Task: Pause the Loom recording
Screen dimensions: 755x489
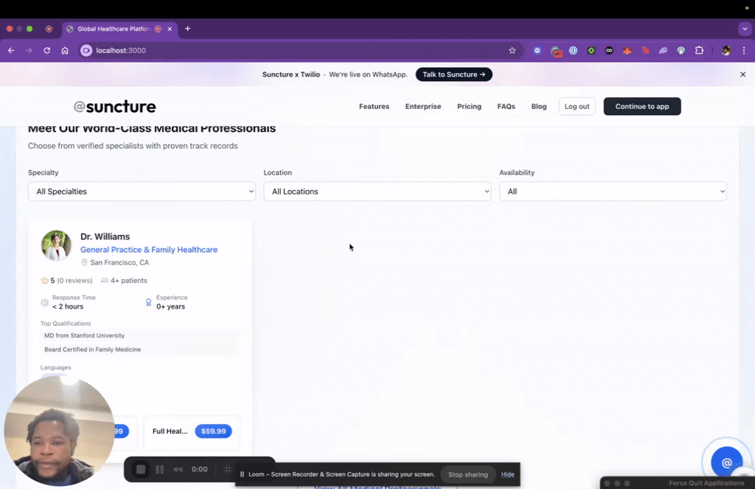Action: [x=159, y=469]
